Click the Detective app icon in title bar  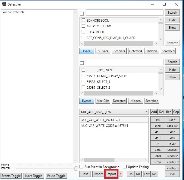click(4, 4)
